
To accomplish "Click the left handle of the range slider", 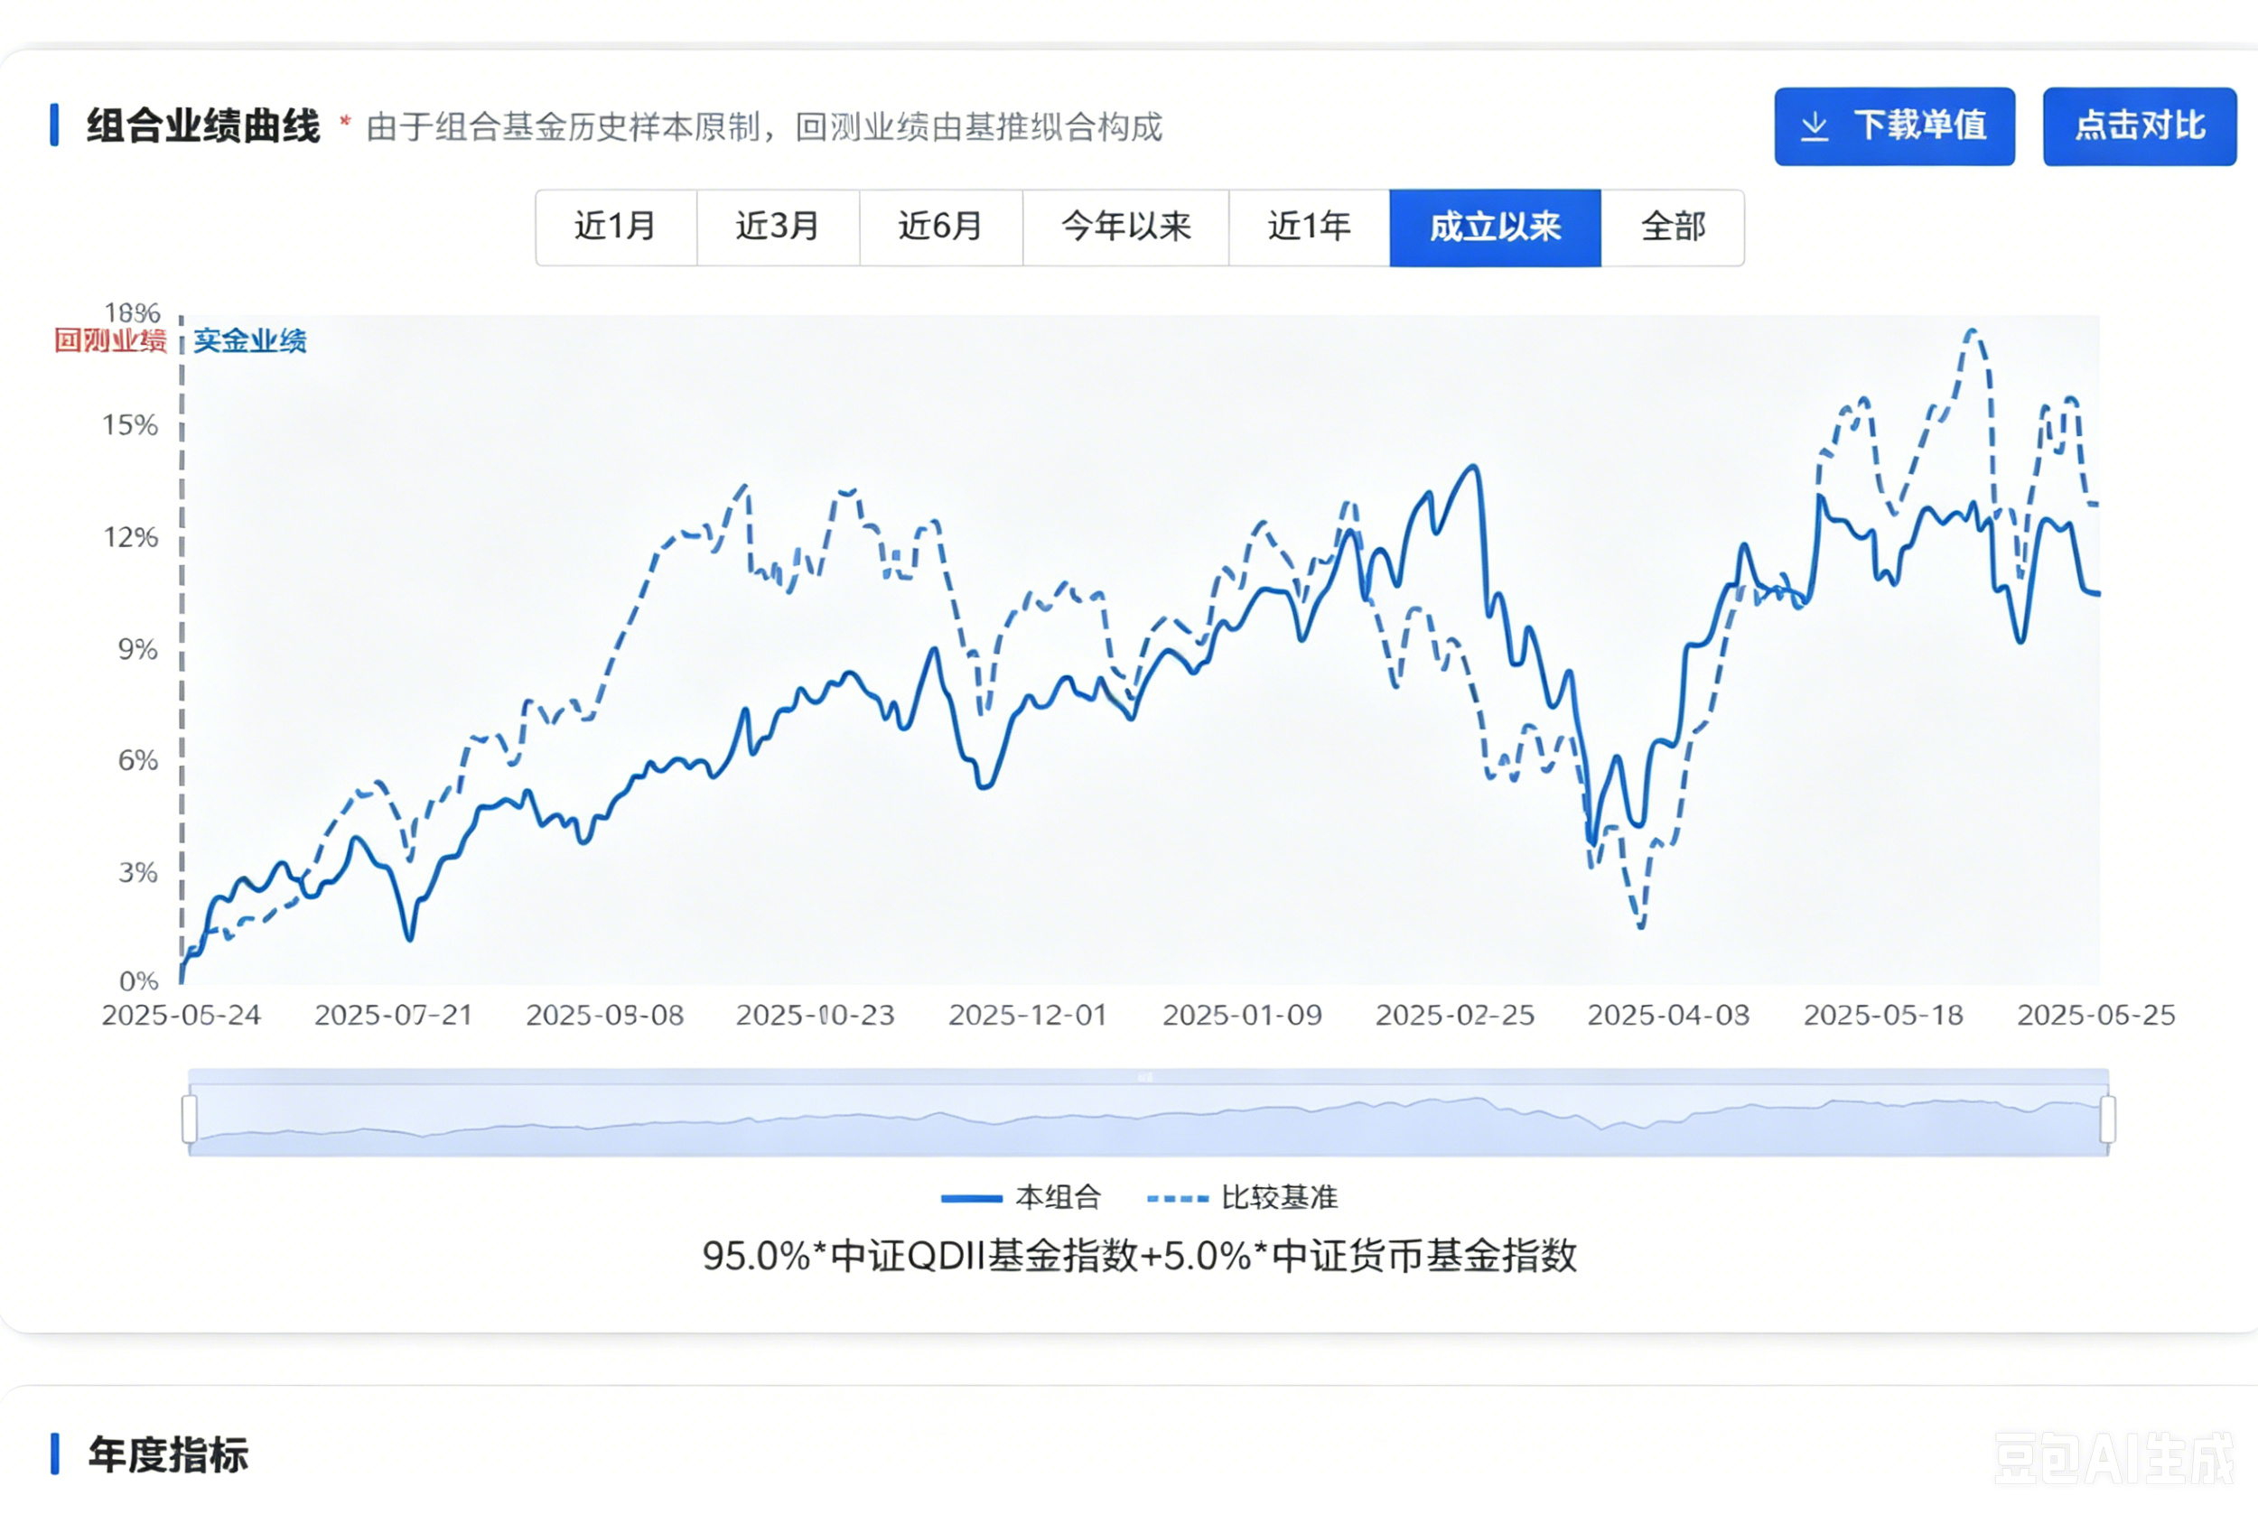I will pyautogui.click(x=190, y=1119).
